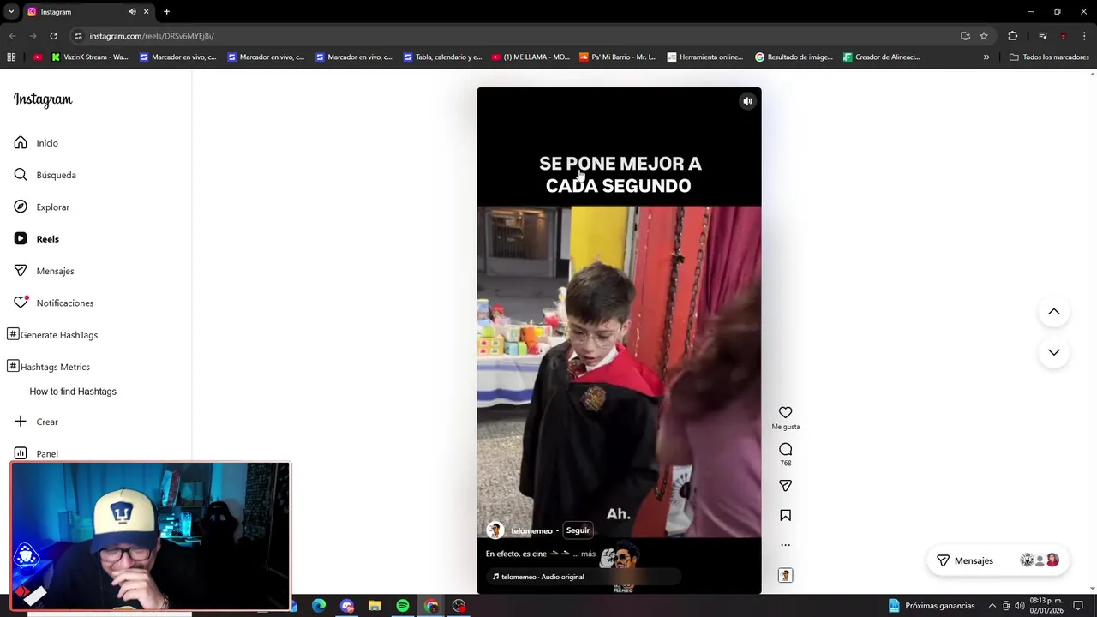Open a new tab with plus button
This screenshot has height=617, width=1097.
click(166, 12)
